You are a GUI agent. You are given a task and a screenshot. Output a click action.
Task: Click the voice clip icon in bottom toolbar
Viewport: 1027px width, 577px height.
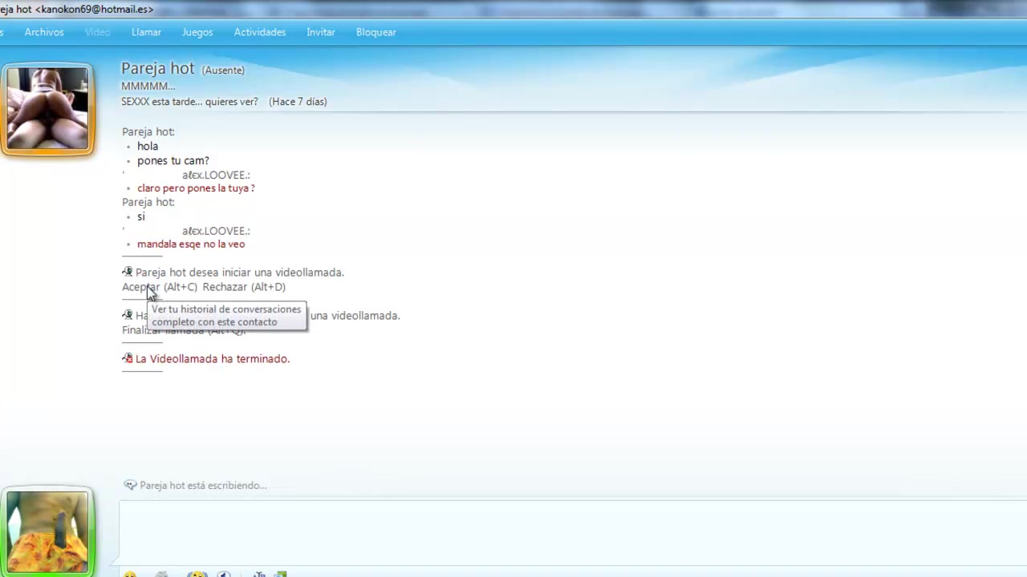tap(224, 574)
